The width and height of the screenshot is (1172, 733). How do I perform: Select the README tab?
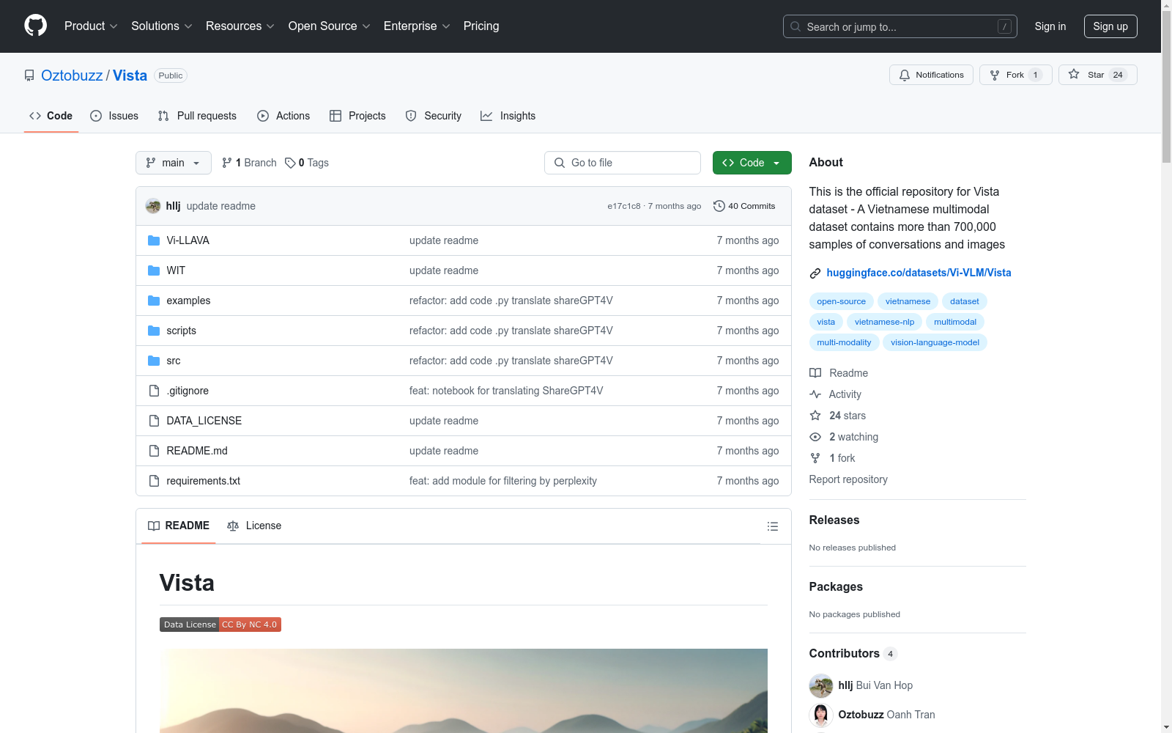pyautogui.click(x=179, y=526)
